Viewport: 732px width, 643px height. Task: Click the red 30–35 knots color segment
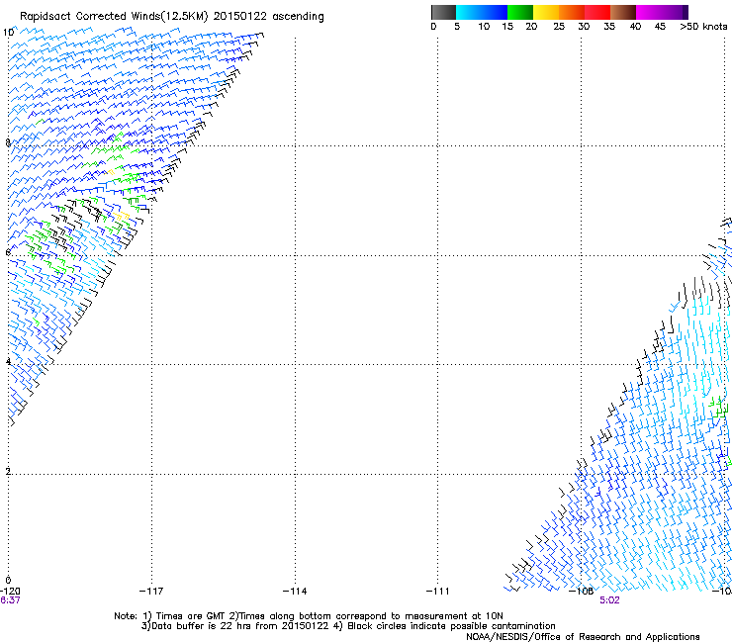click(597, 12)
